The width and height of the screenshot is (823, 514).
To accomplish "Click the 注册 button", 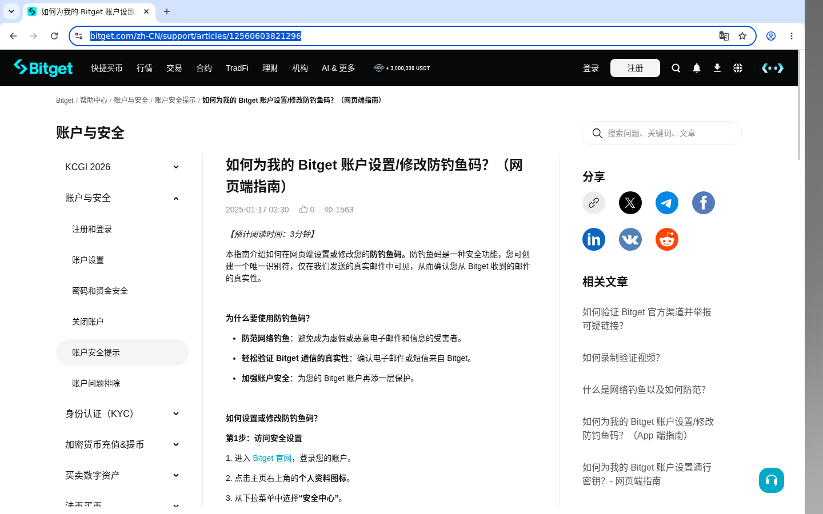I will point(635,68).
